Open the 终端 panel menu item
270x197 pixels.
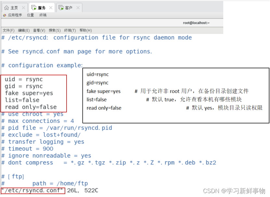click(43, 15)
